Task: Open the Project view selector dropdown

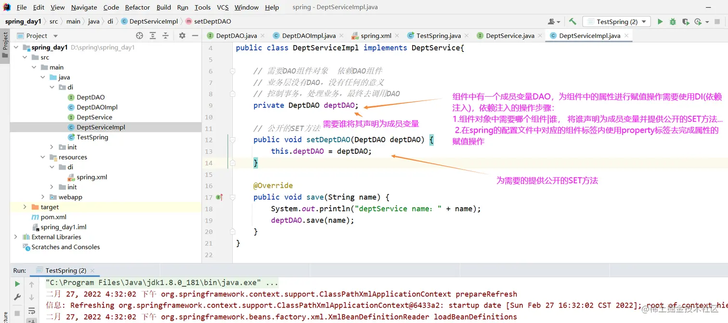Action: point(55,36)
